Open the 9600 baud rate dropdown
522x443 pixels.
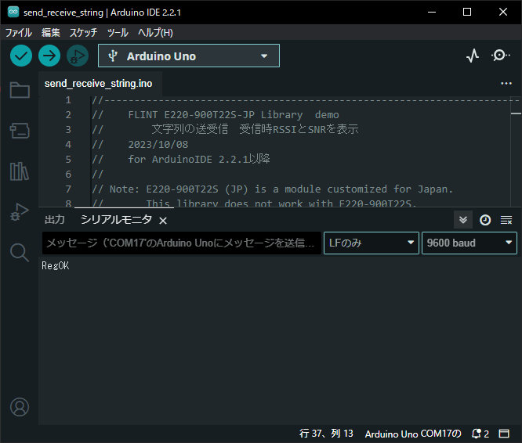pos(469,243)
